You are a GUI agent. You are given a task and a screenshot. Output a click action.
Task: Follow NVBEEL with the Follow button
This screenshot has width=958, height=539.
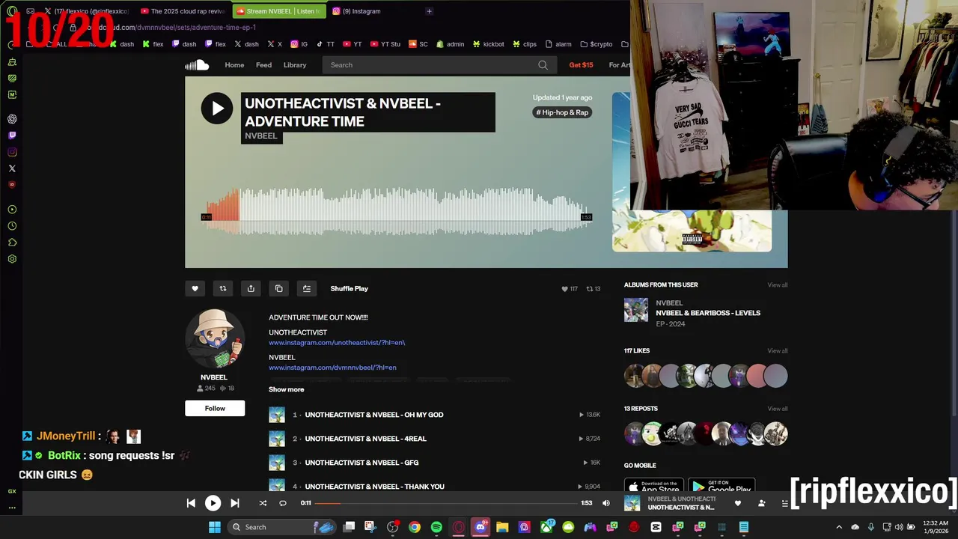215,408
